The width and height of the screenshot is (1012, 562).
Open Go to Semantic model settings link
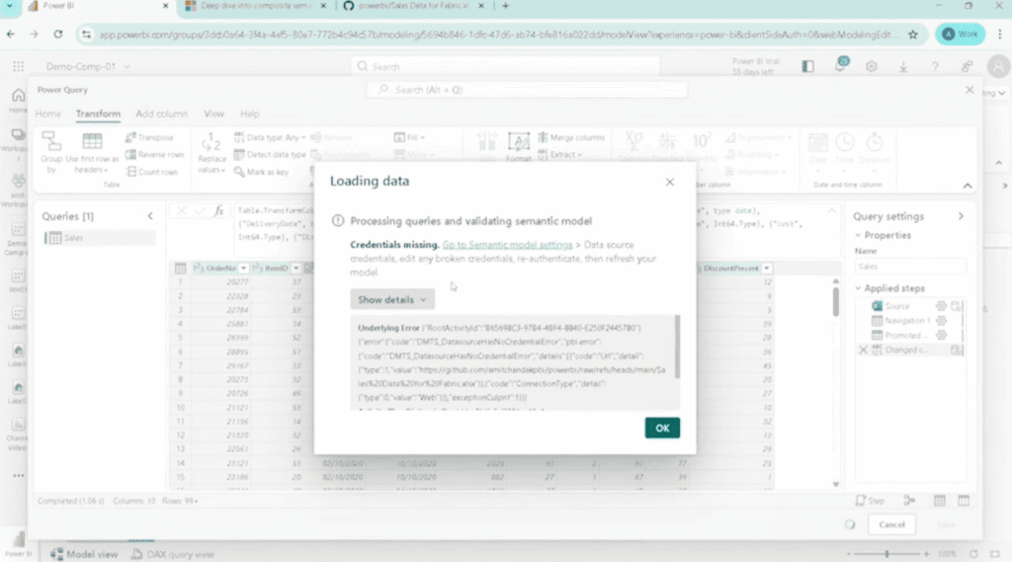tap(507, 245)
